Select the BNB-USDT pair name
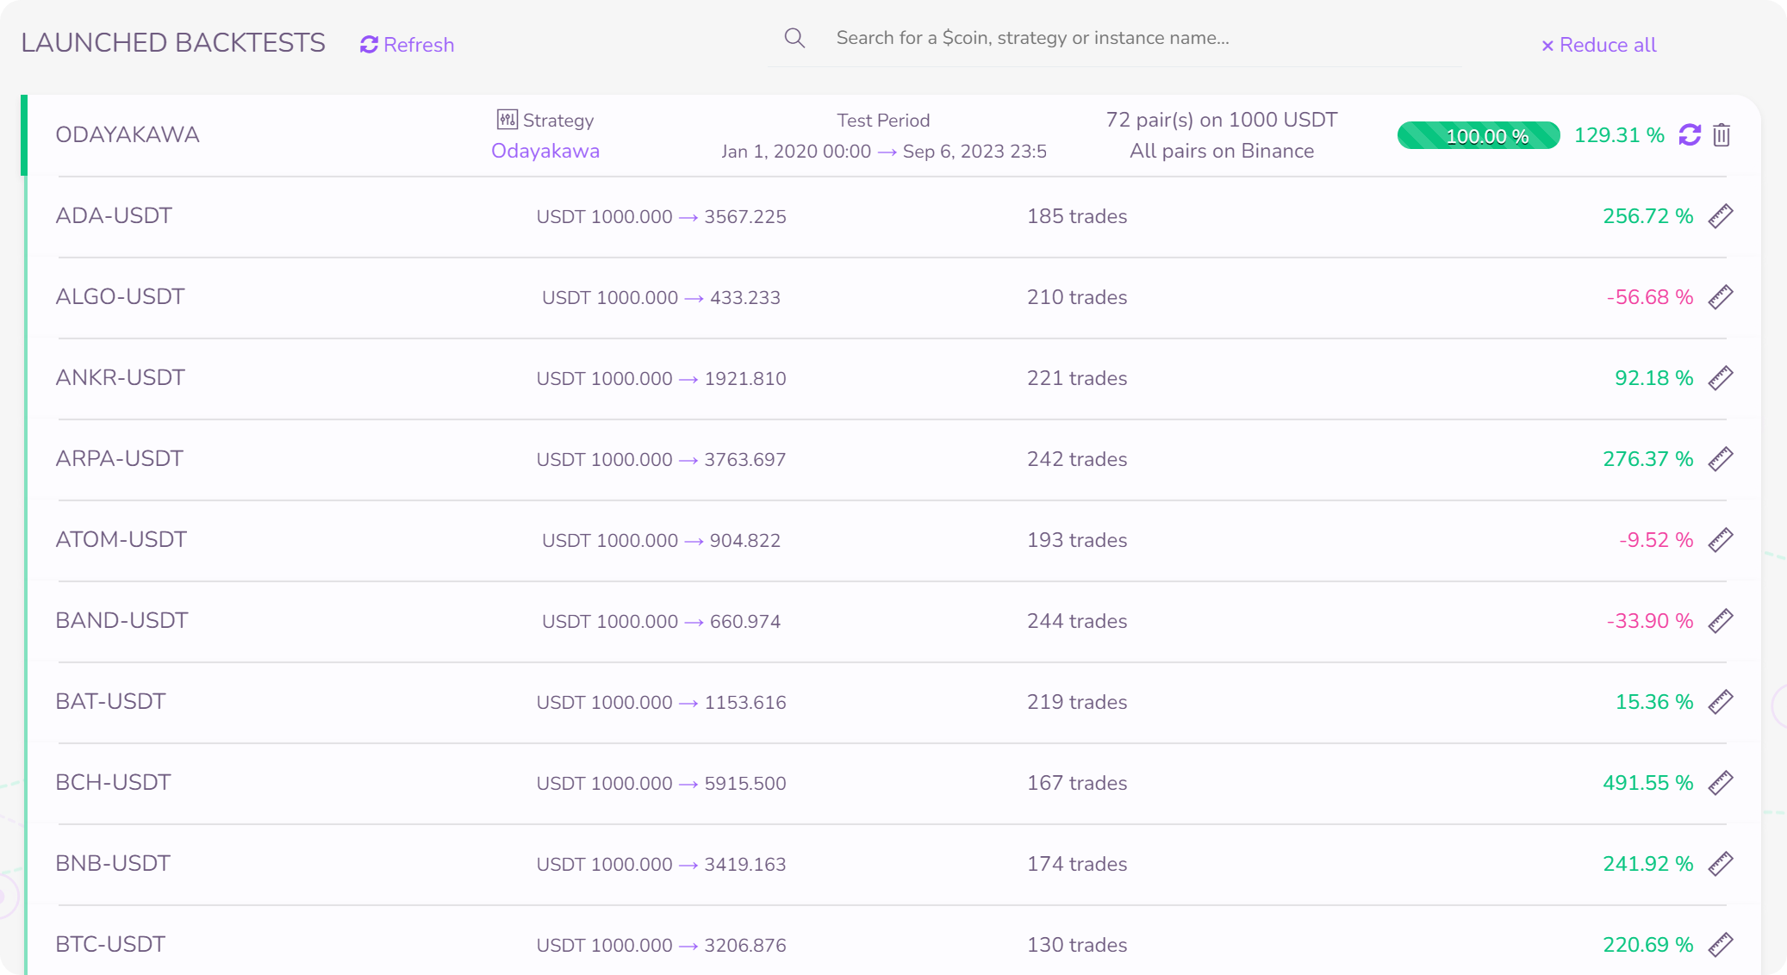Viewport: 1787px width, 975px height. (113, 864)
